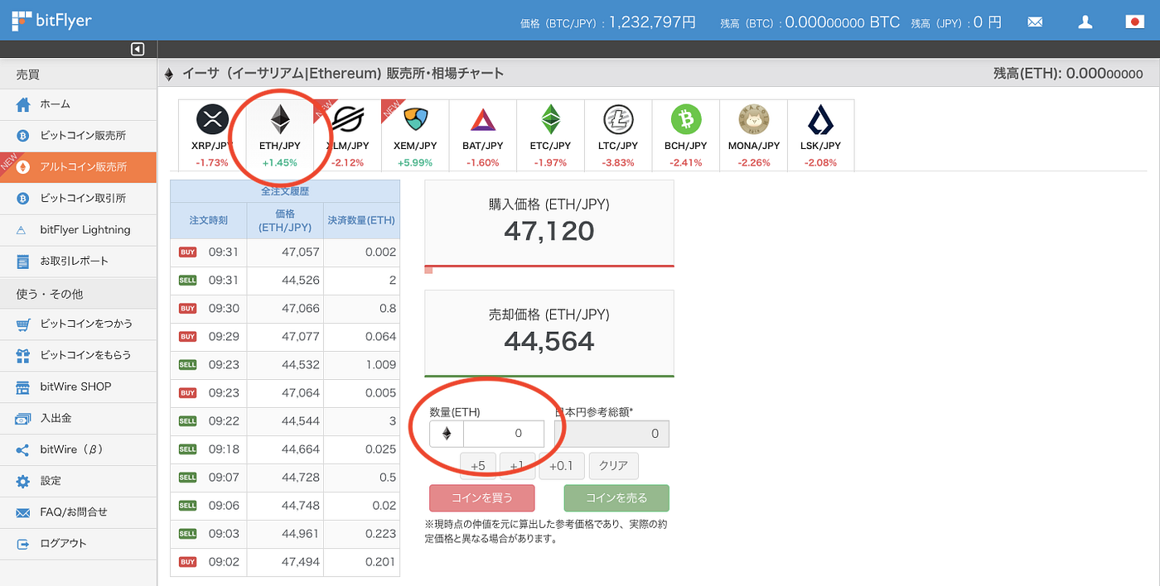
Task: Click the 日本円参考総額 total field
Action: [x=611, y=434]
